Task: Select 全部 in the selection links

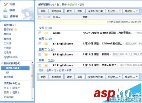Action: point(49,70)
